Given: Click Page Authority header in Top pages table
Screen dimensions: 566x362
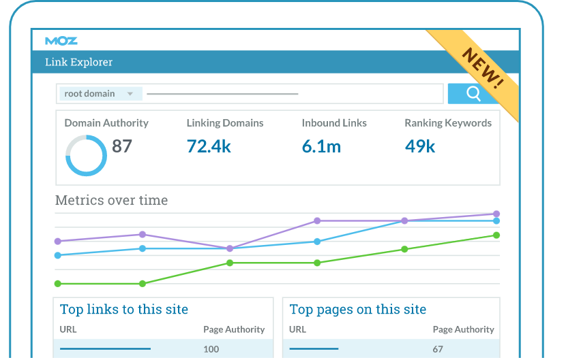Looking at the screenshot, I should coord(464,329).
